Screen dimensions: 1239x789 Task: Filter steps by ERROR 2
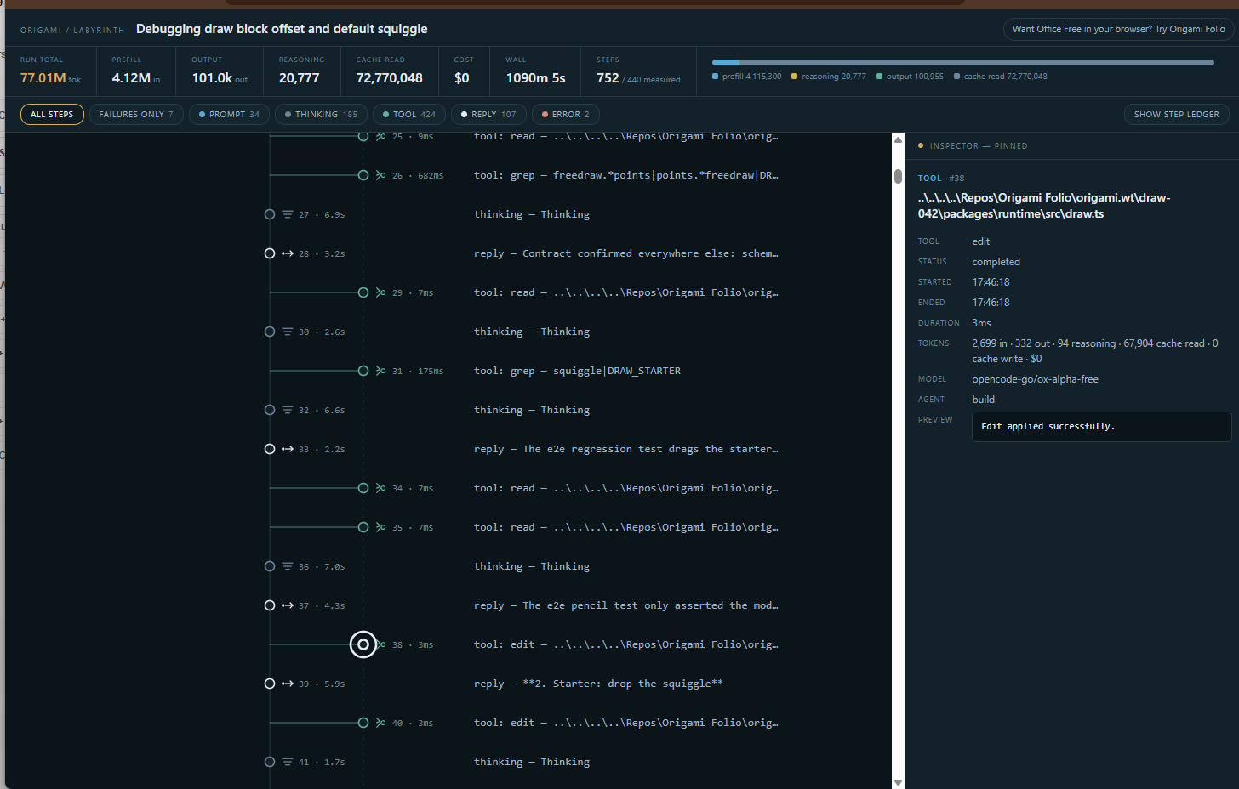[566, 114]
